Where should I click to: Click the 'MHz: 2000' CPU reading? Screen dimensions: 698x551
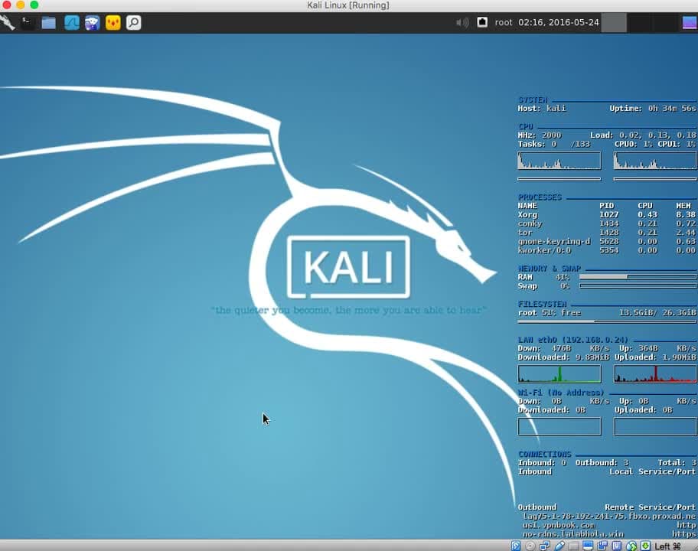point(540,135)
